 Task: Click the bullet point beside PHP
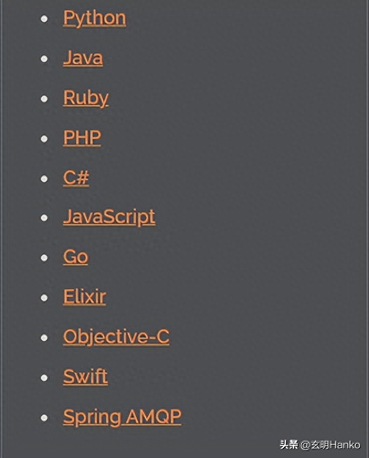[x=44, y=138]
